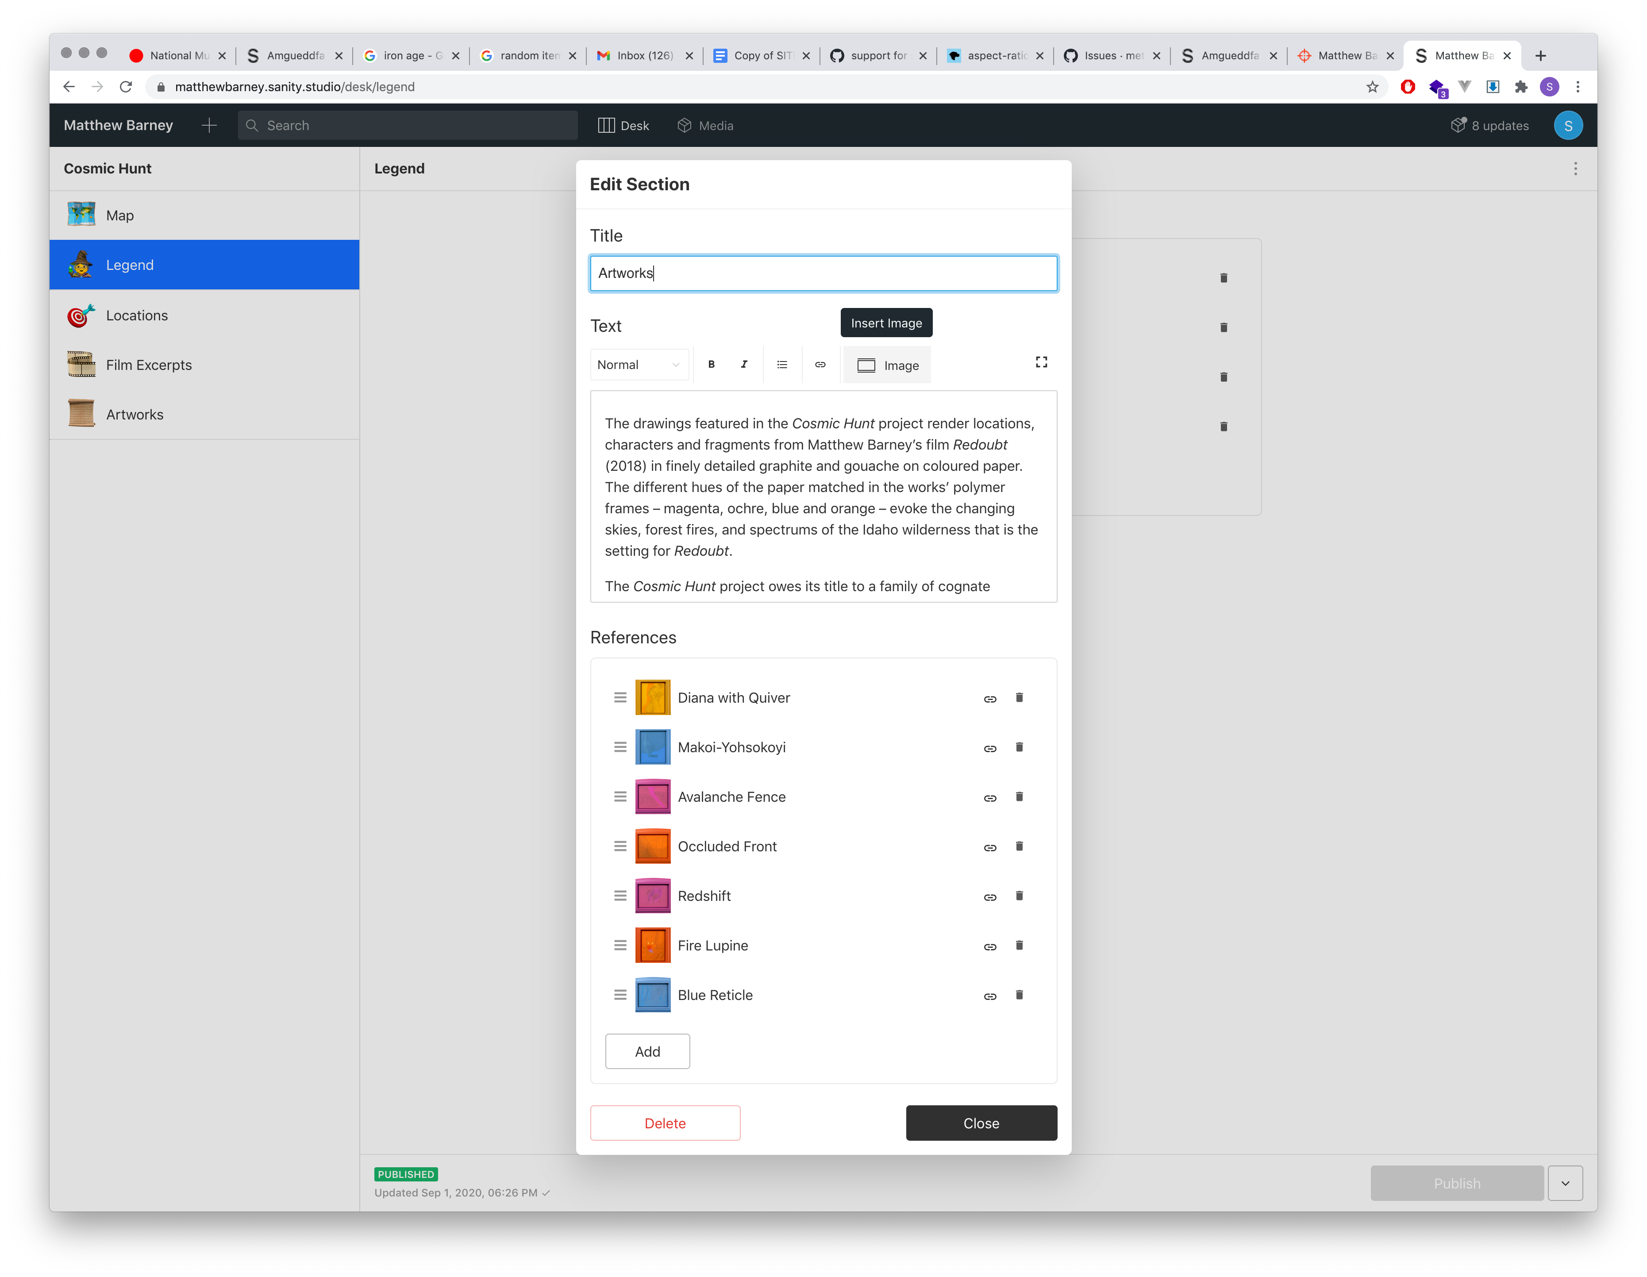Click the Avalanche Fence thumbnail

click(652, 796)
